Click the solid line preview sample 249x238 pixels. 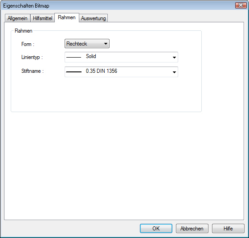[x=73, y=57]
